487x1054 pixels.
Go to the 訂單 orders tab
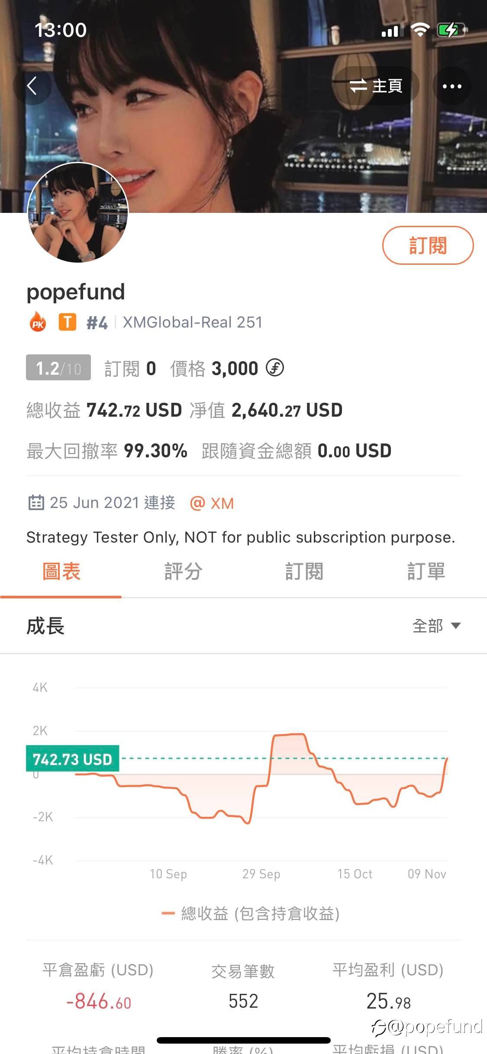tap(426, 571)
